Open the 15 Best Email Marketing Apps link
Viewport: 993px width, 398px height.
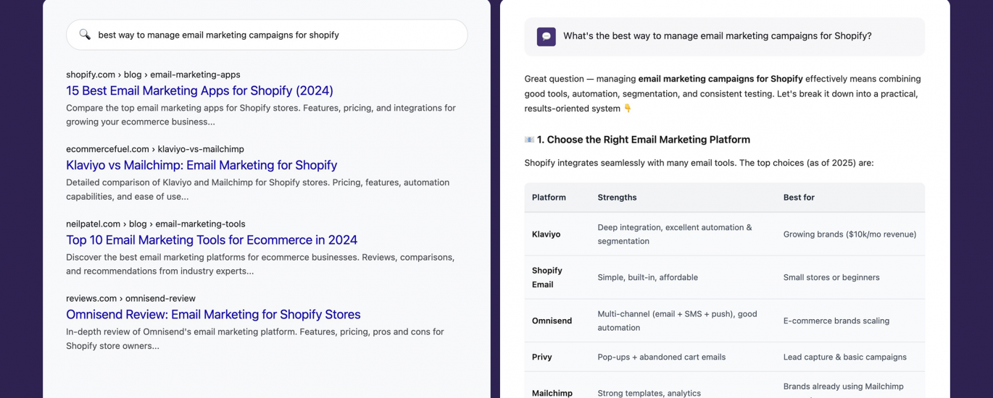tap(199, 90)
